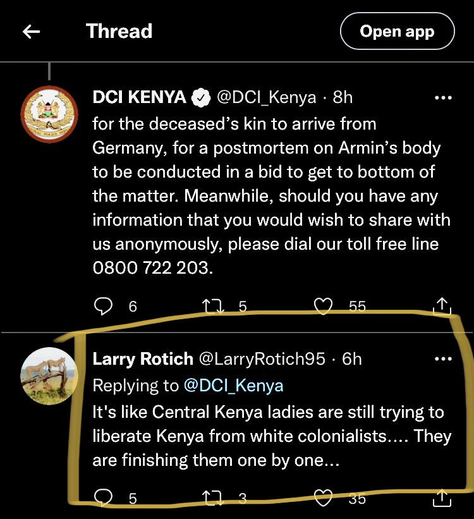Open more options on Larry Rotich's reply
The width and height of the screenshot is (474, 519).
click(443, 359)
